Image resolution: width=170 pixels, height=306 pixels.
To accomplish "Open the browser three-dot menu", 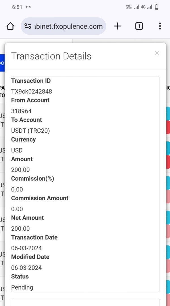I will [160, 26].
